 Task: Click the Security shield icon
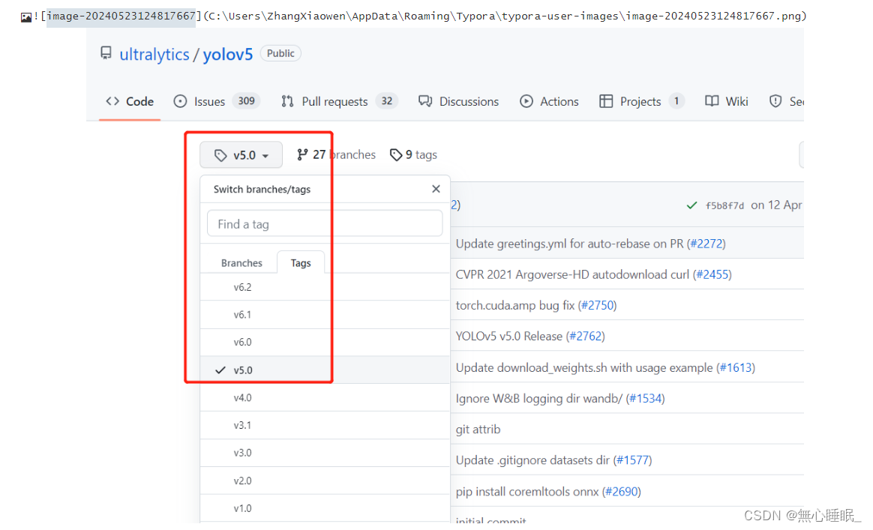[775, 101]
